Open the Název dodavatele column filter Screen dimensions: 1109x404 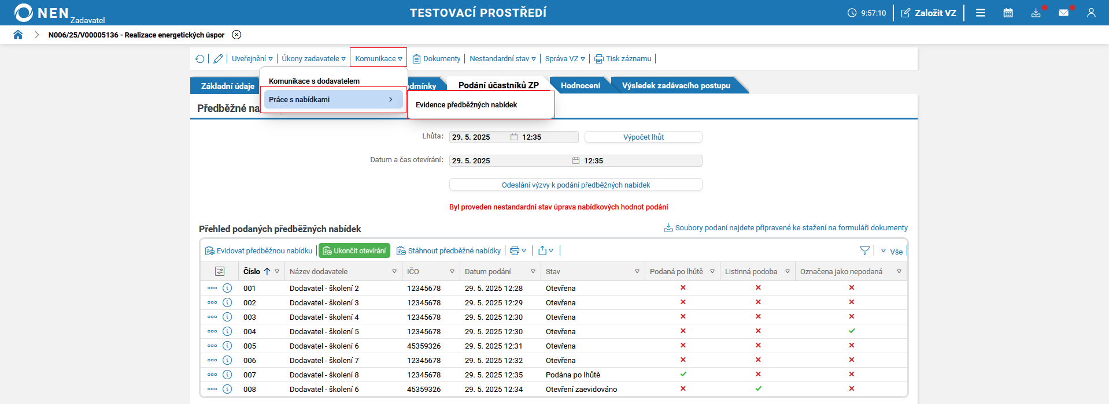(x=394, y=271)
